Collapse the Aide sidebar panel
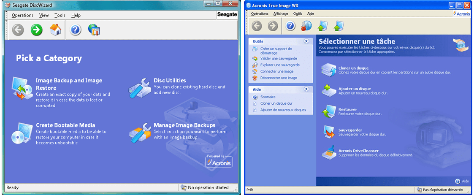 click(306, 89)
